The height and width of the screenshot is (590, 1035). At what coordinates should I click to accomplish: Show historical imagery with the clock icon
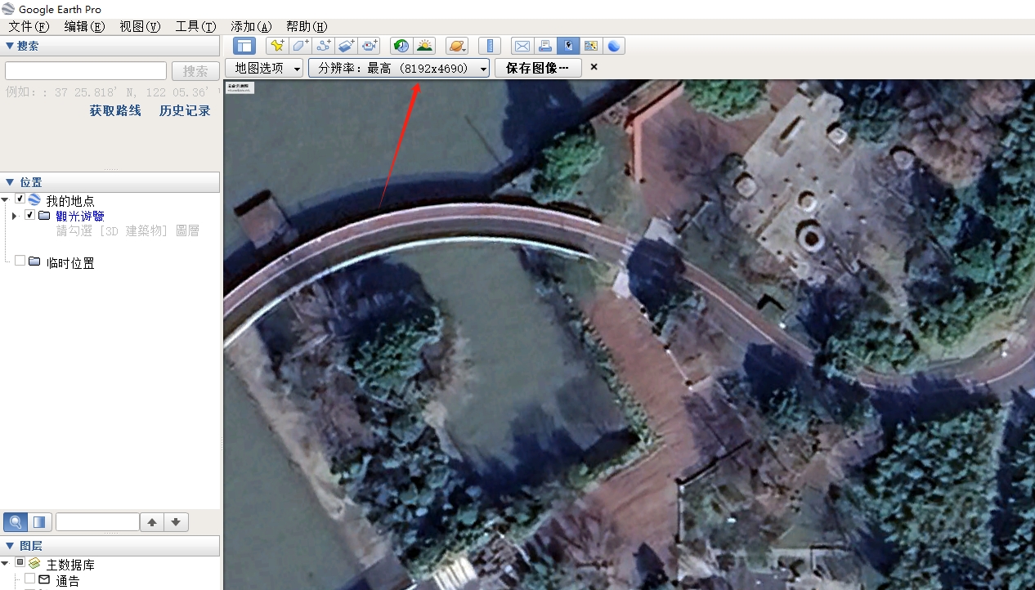(401, 46)
